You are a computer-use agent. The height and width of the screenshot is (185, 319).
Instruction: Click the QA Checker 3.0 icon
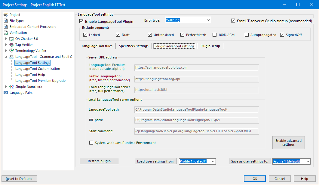coord(12,39)
